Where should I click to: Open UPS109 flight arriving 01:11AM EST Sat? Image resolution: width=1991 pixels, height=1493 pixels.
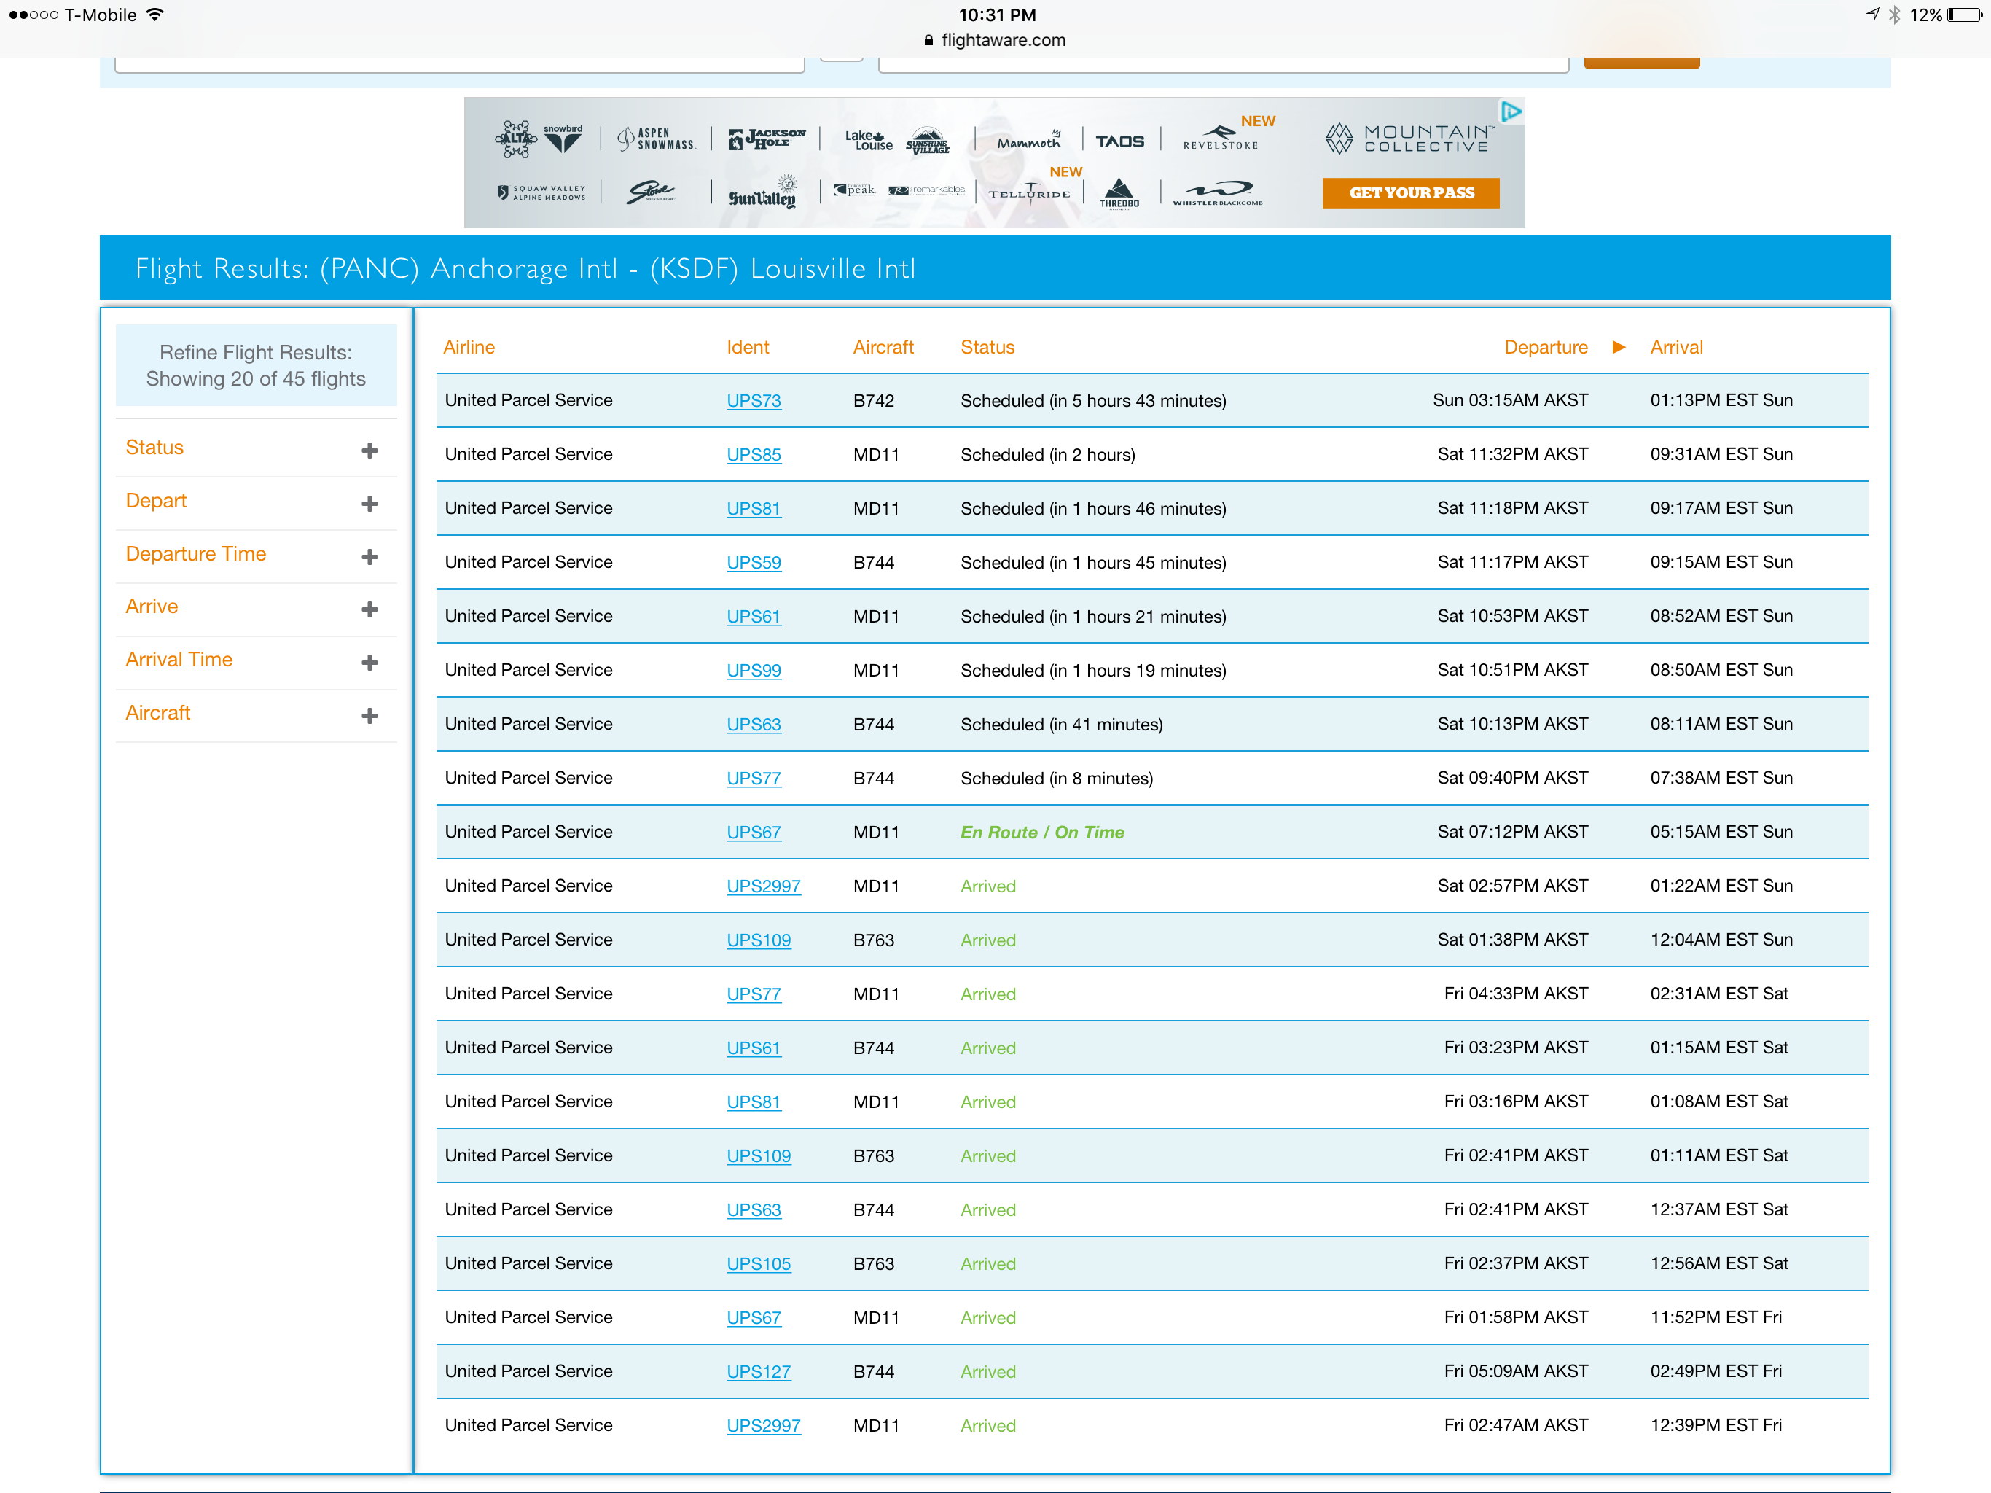point(759,1156)
